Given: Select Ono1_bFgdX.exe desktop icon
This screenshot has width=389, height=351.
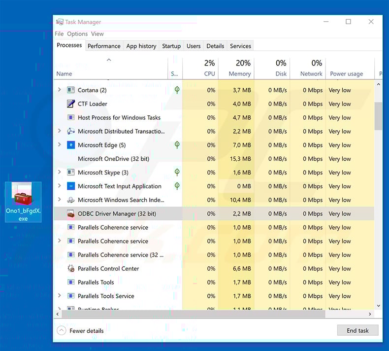Looking at the screenshot, I should coord(23,202).
